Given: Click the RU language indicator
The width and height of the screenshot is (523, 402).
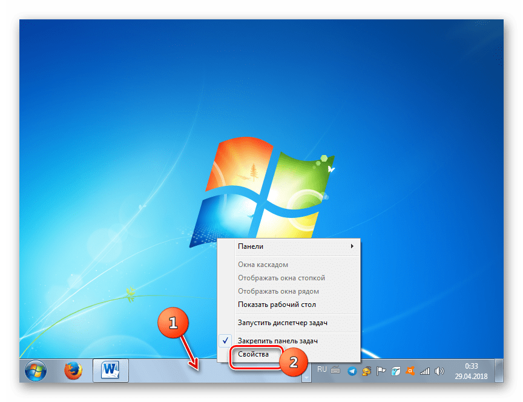Looking at the screenshot, I should [x=322, y=369].
